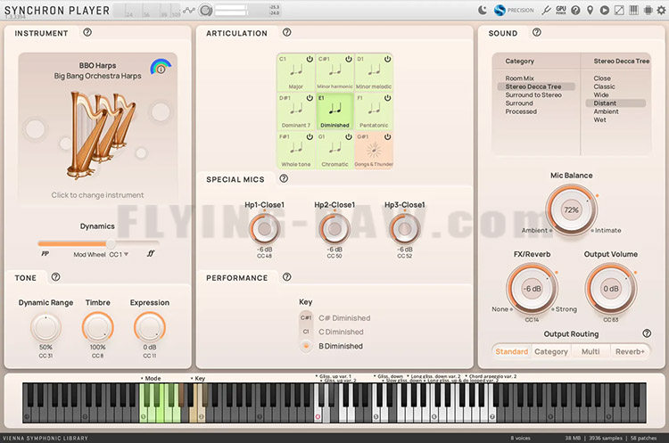The image size is (669, 443).
Task: Open the settings gear icon
Action: point(661,10)
